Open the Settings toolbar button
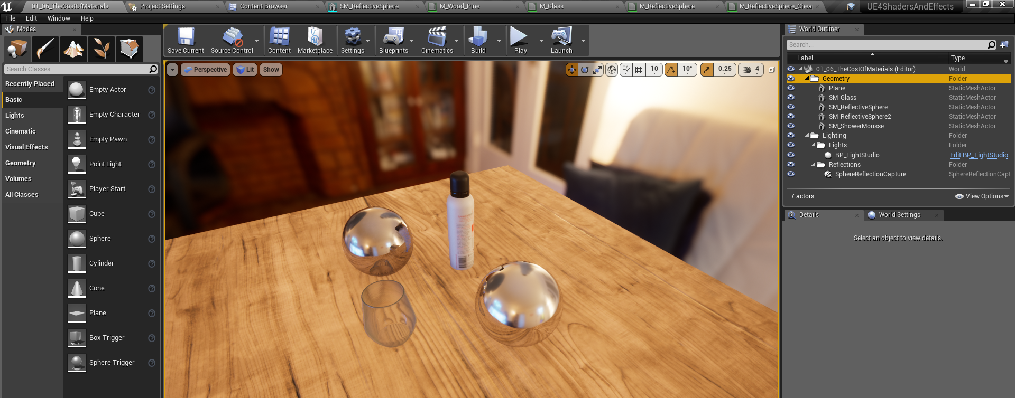 [353, 41]
